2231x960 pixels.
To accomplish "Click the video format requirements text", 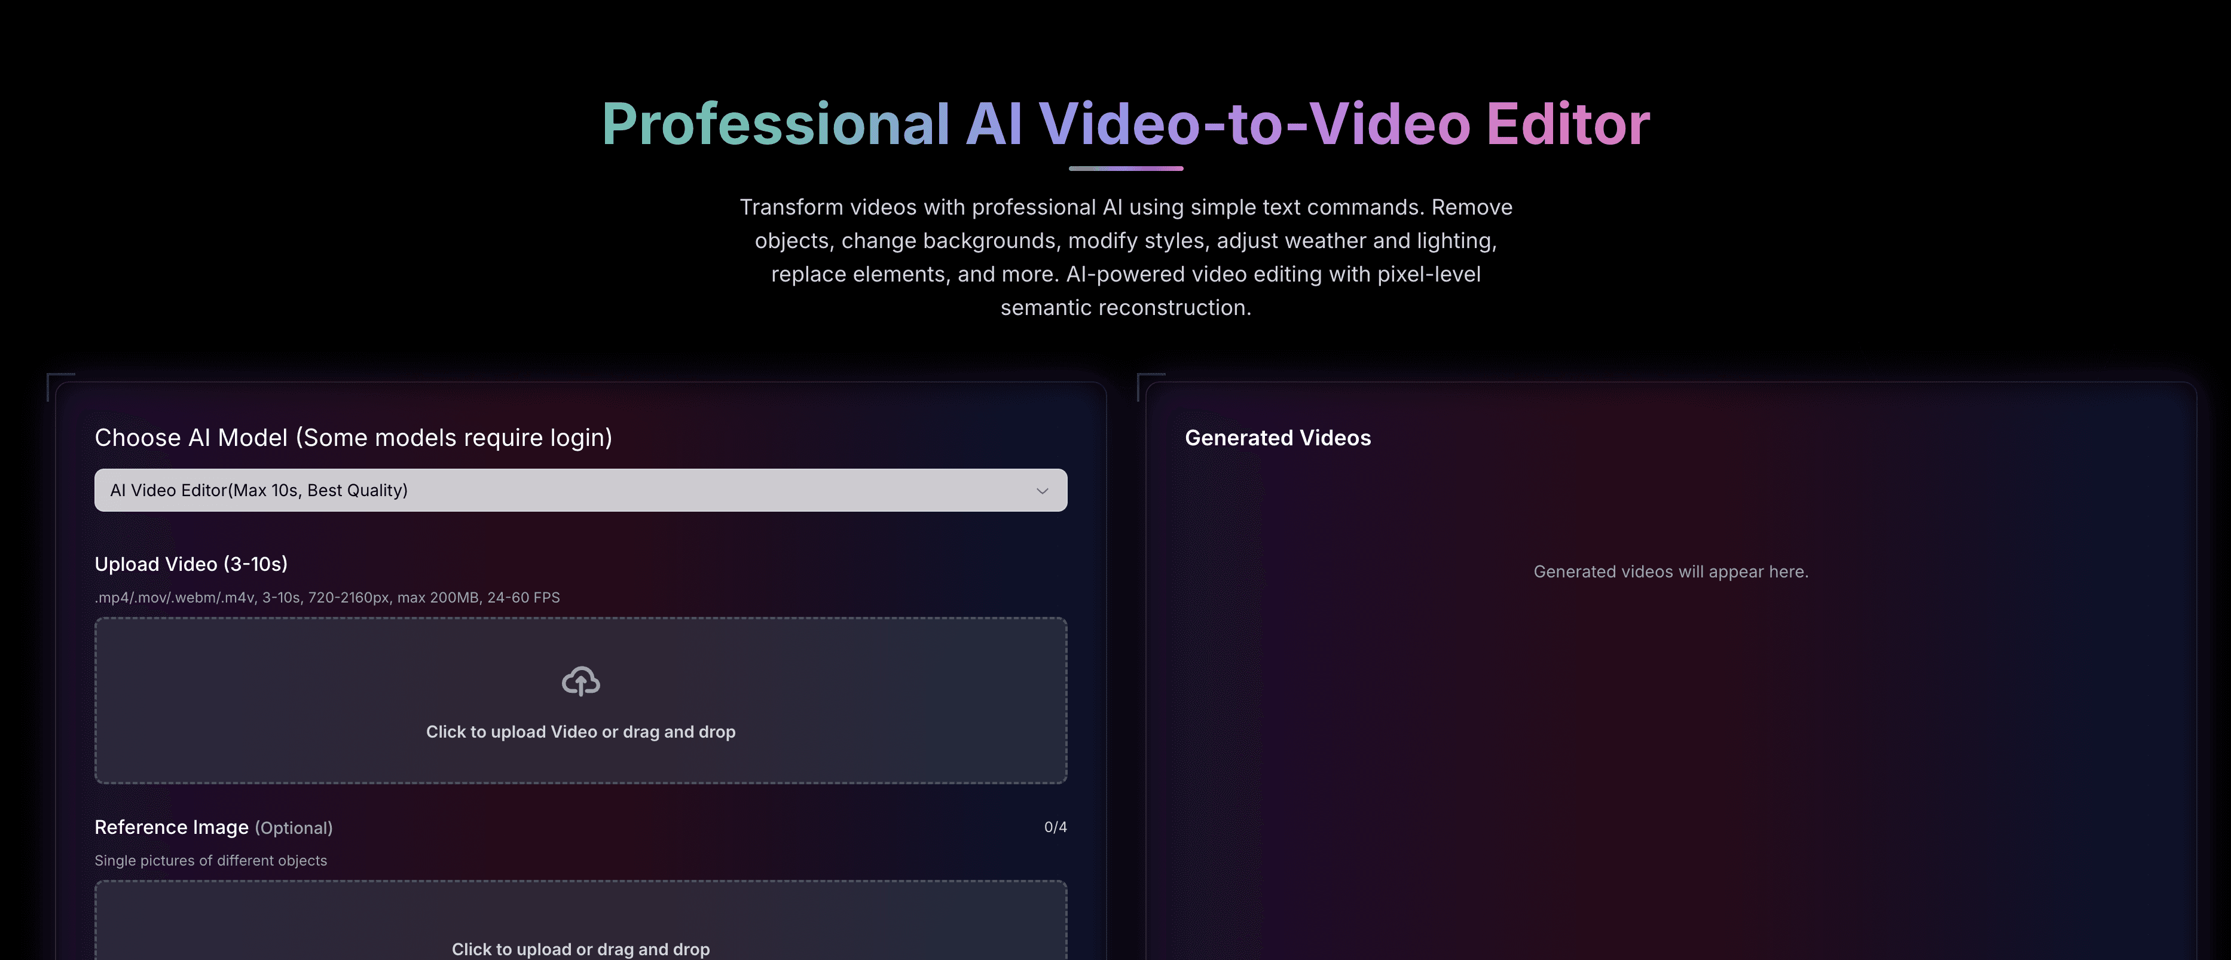I will [x=328, y=597].
